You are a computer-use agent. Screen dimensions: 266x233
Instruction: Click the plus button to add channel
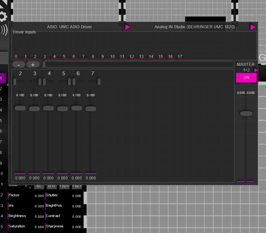[x=33, y=65]
